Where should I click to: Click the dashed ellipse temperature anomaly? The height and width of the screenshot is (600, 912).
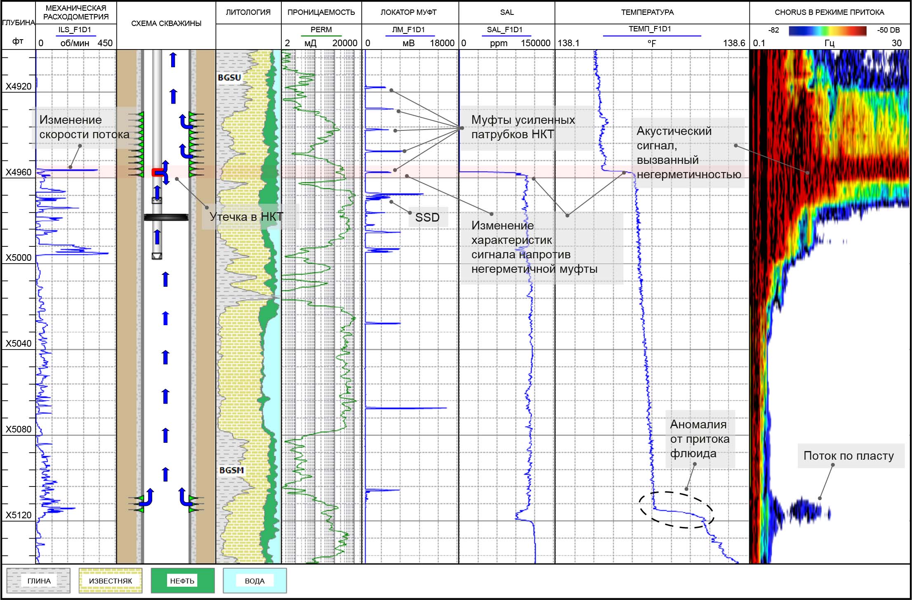pyautogui.click(x=676, y=510)
